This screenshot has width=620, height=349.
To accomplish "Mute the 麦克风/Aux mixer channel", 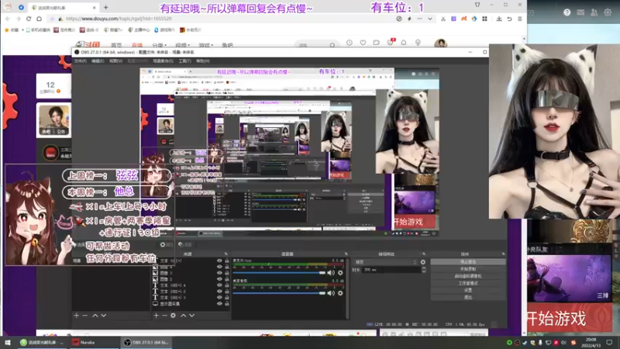I will 331,273.
